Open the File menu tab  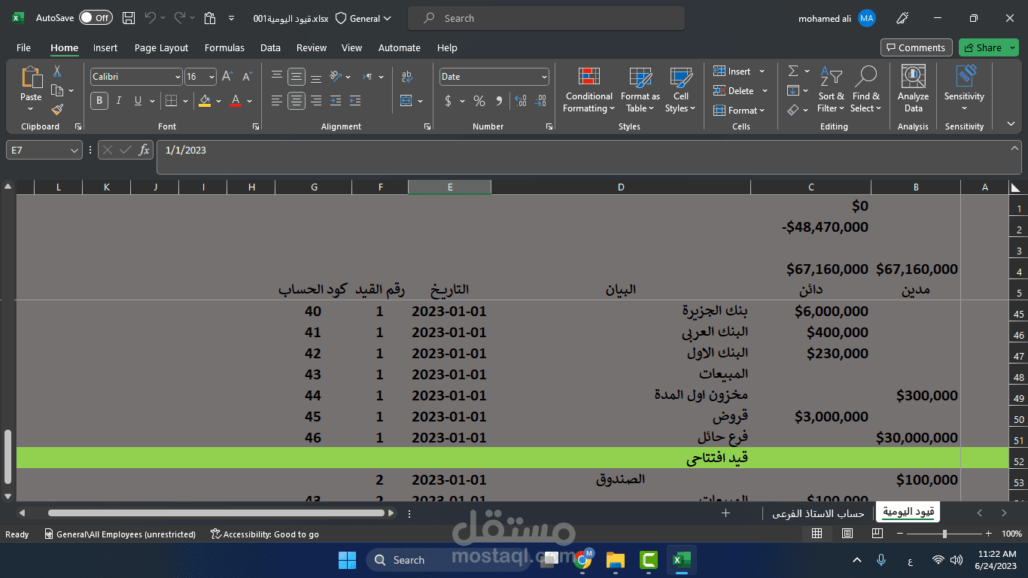[x=23, y=47]
